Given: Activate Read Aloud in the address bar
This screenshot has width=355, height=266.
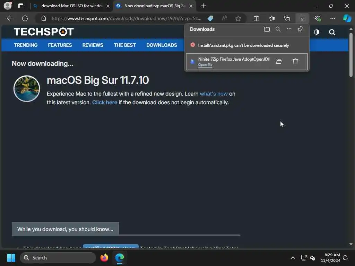Looking at the screenshot, I should point(224,18).
